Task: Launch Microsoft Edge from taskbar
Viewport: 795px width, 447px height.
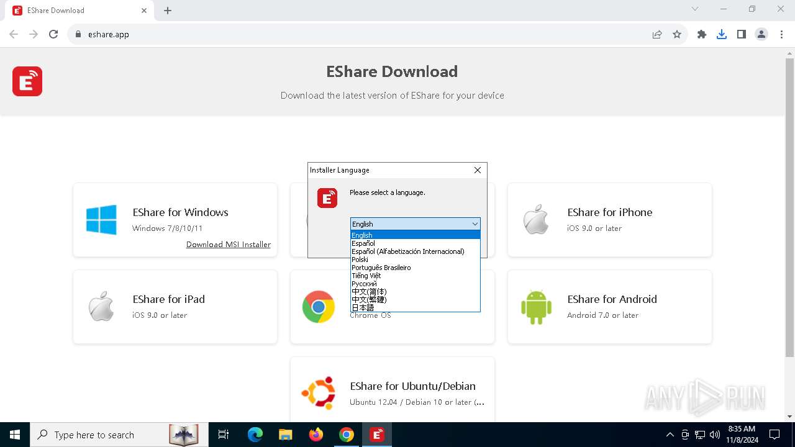Action: [x=255, y=435]
